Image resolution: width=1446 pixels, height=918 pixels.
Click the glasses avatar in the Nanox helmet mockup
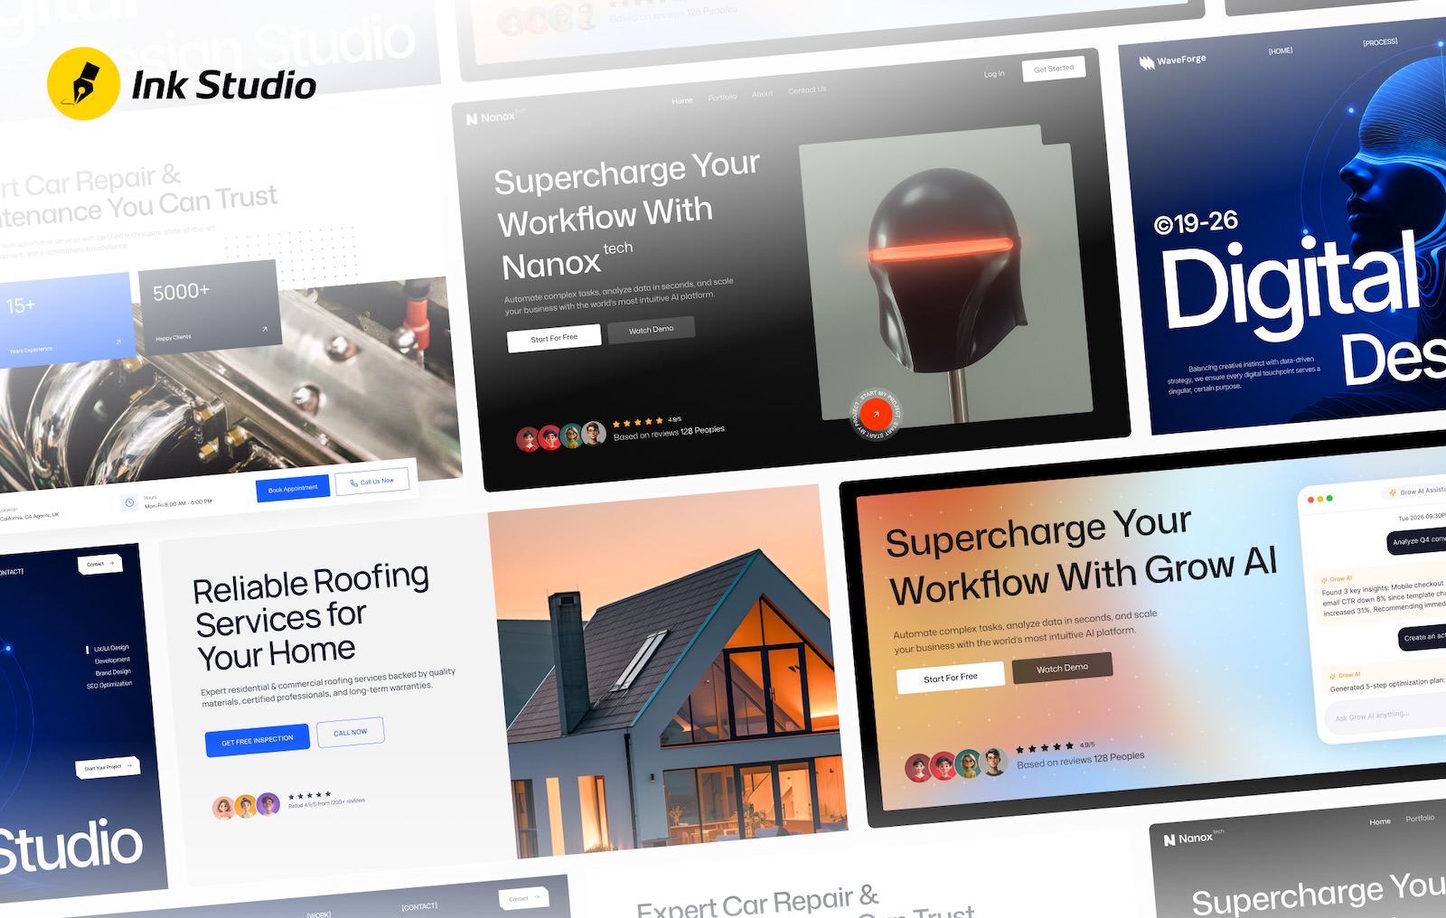(x=594, y=433)
